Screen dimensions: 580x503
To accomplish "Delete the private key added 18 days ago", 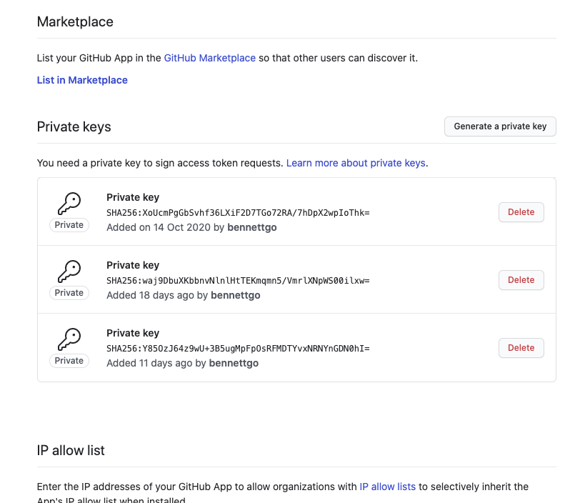I will click(x=521, y=280).
